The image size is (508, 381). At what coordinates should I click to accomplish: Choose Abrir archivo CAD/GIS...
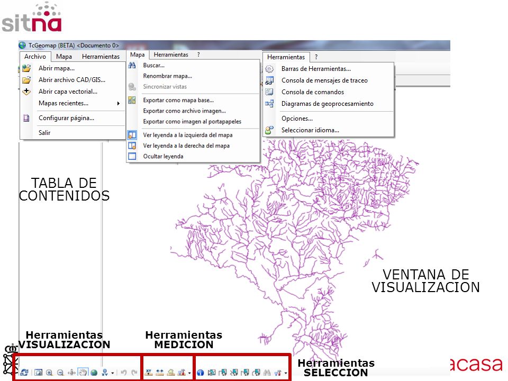click(x=72, y=80)
